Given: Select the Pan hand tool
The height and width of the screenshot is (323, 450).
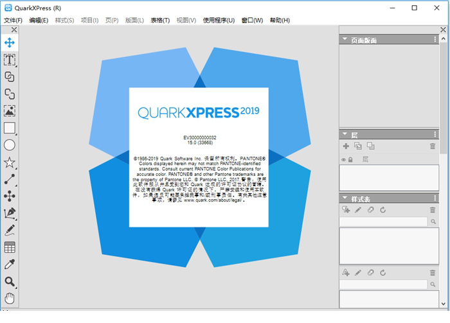Looking at the screenshot, I should 10,299.
